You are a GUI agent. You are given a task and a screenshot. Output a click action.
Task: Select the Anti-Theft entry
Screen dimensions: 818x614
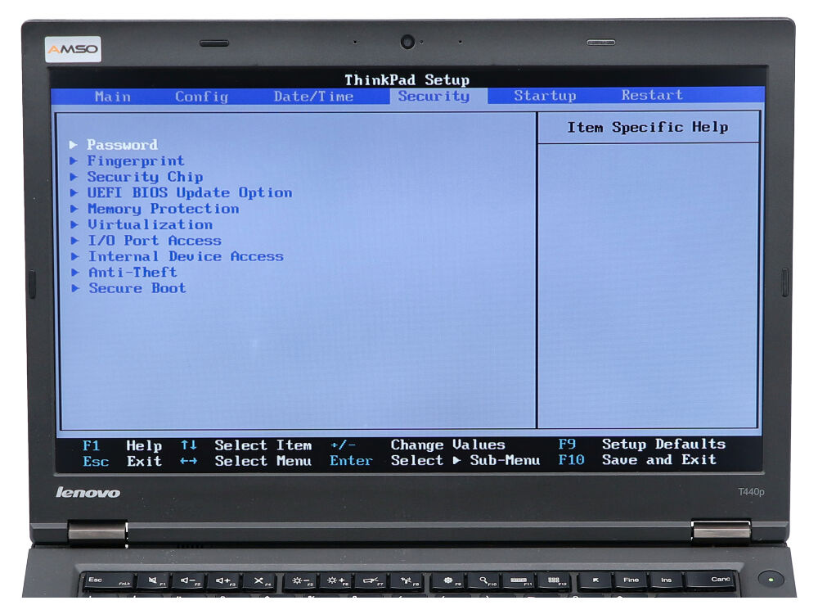coord(133,273)
